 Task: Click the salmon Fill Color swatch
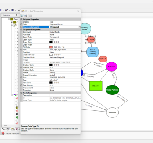click(51, 47)
